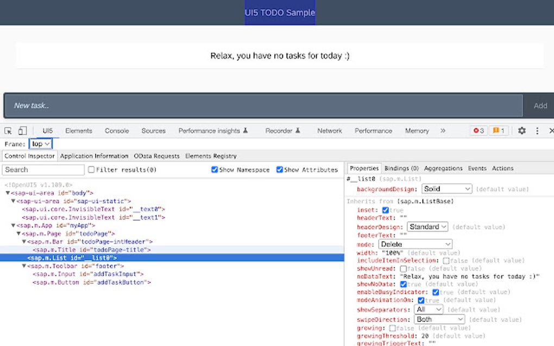Viewport: 554px width, 346px height.
Task: Open the mode Delete dropdown
Action: coord(414,244)
